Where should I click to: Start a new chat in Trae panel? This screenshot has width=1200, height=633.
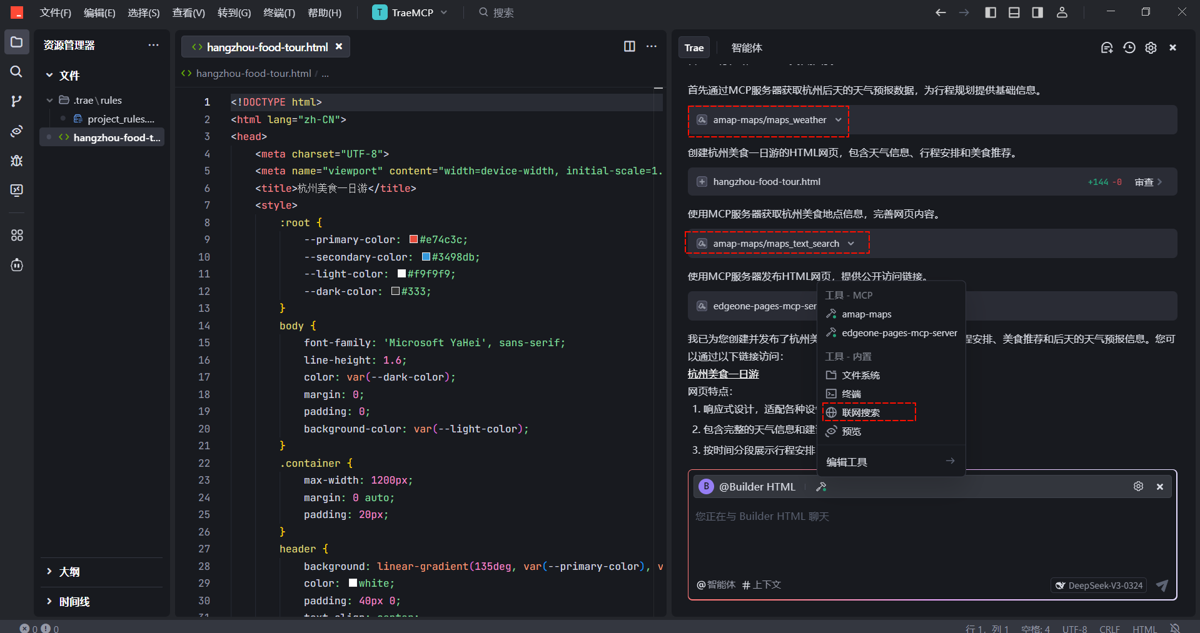[1107, 47]
